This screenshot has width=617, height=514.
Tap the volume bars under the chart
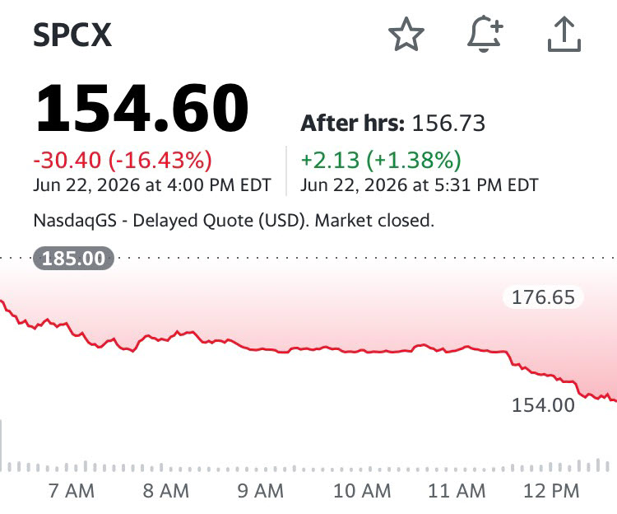point(308,465)
